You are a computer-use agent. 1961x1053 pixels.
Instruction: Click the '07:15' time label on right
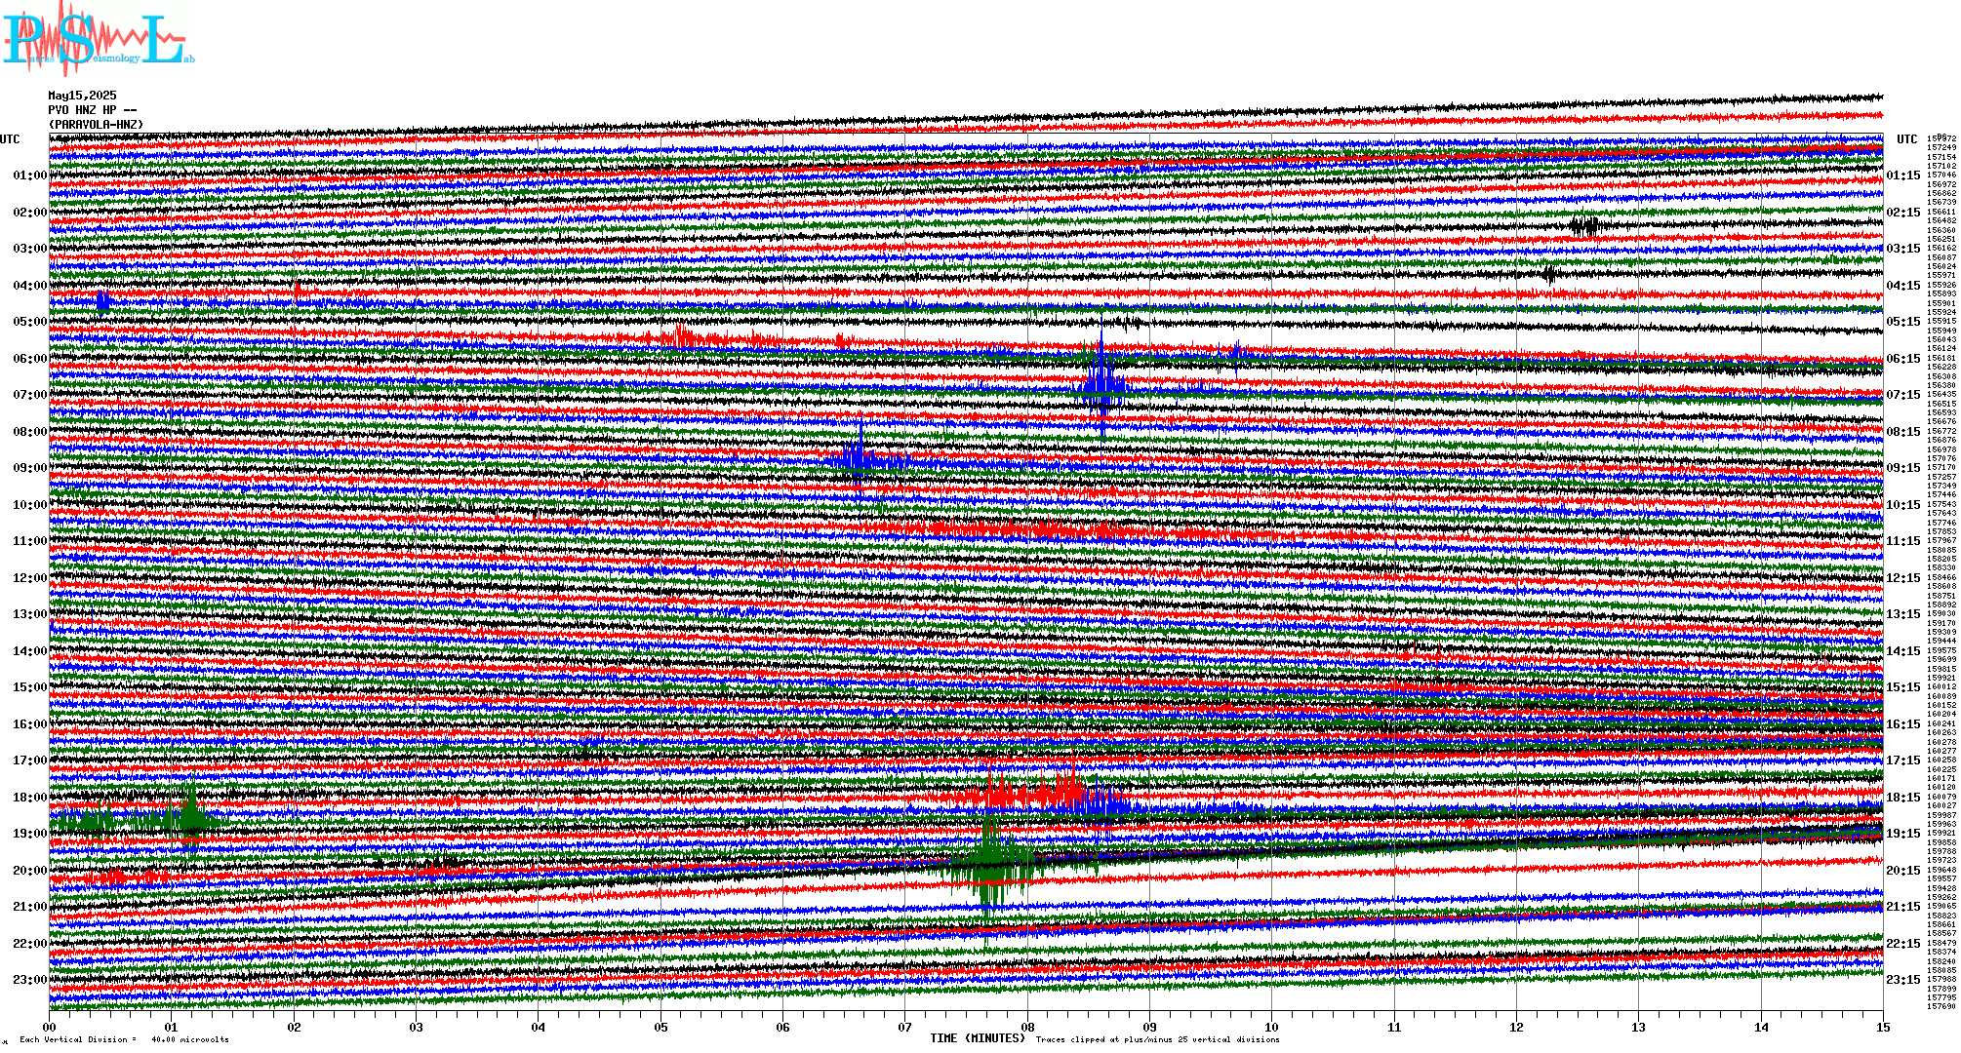(1903, 395)
